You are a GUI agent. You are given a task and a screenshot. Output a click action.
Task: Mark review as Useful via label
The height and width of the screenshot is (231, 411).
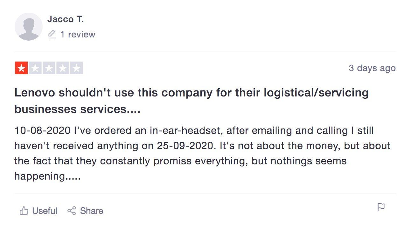(x=45, y=211)
